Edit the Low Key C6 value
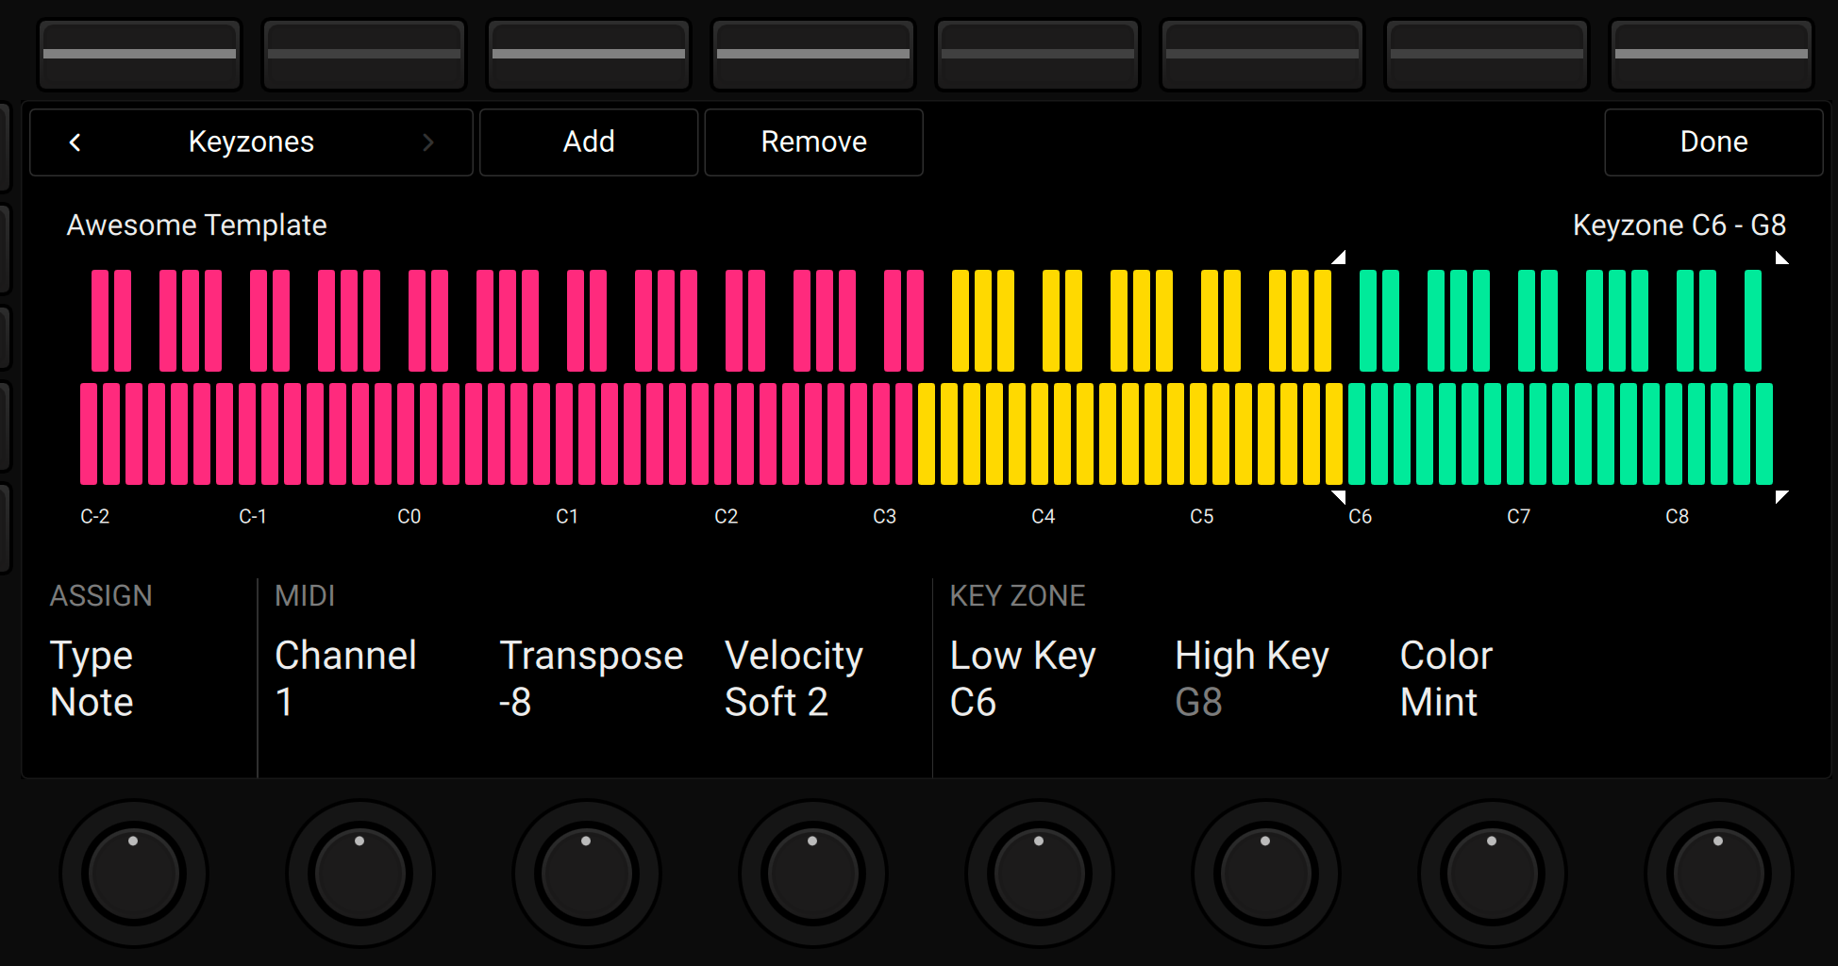This screenshot has height=966, width=1838. 1023,679
